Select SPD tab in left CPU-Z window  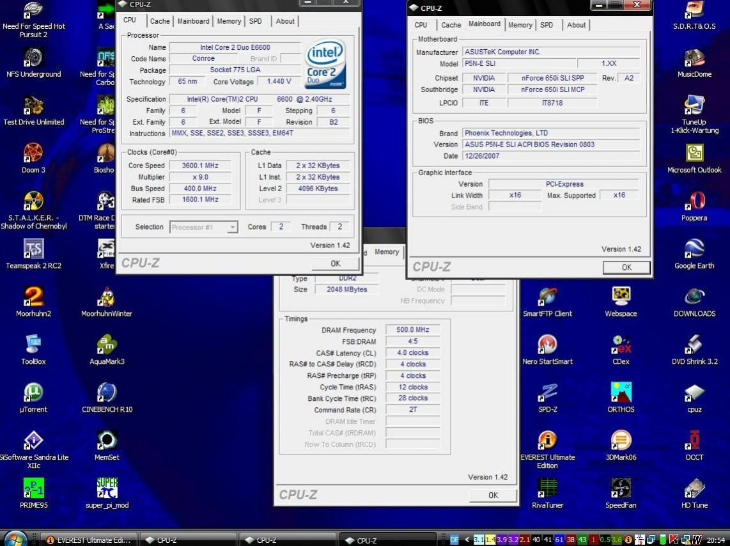pos(256,21)
